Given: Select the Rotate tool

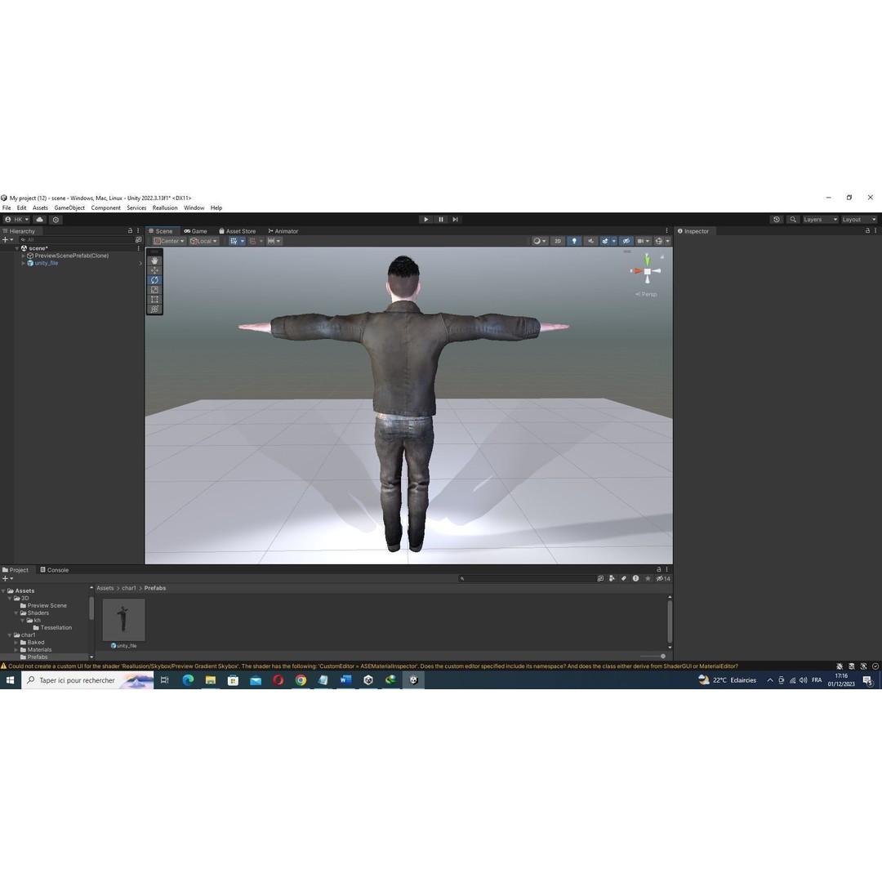Looking at the screenshot, I should tap(154, 280).
